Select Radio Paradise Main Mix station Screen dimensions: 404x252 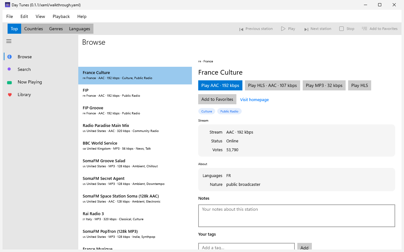[135, 129]
